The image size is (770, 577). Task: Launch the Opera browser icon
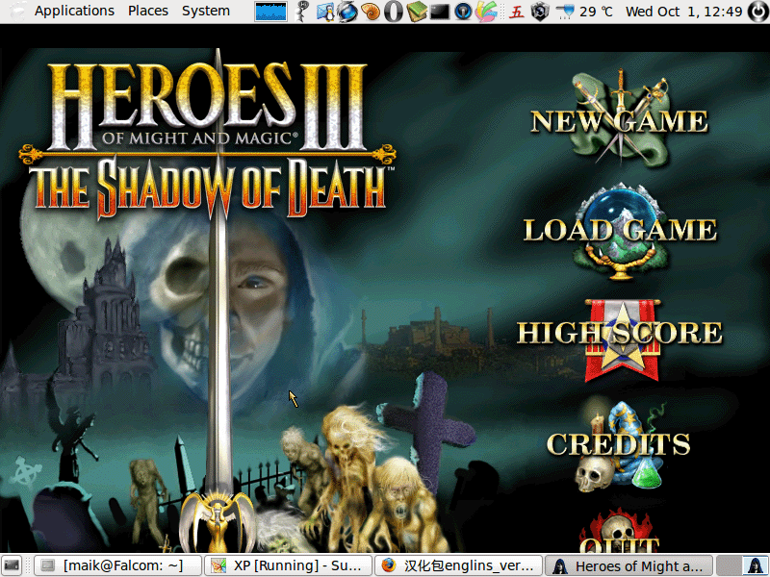tap(394, 12)
